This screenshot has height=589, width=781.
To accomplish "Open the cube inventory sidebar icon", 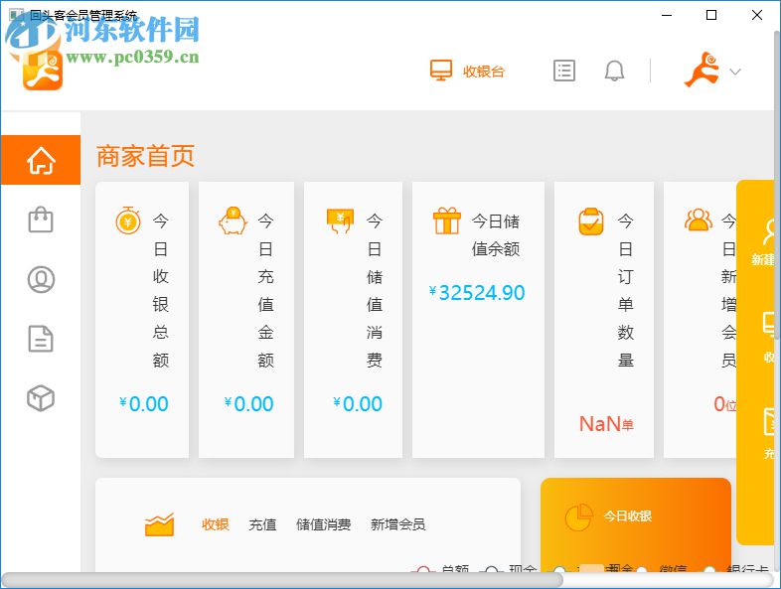I will pyautogui.click(x=41, y=398).
